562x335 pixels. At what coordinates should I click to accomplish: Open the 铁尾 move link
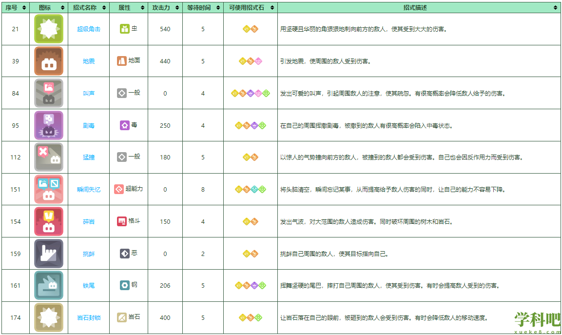point(89,285)
